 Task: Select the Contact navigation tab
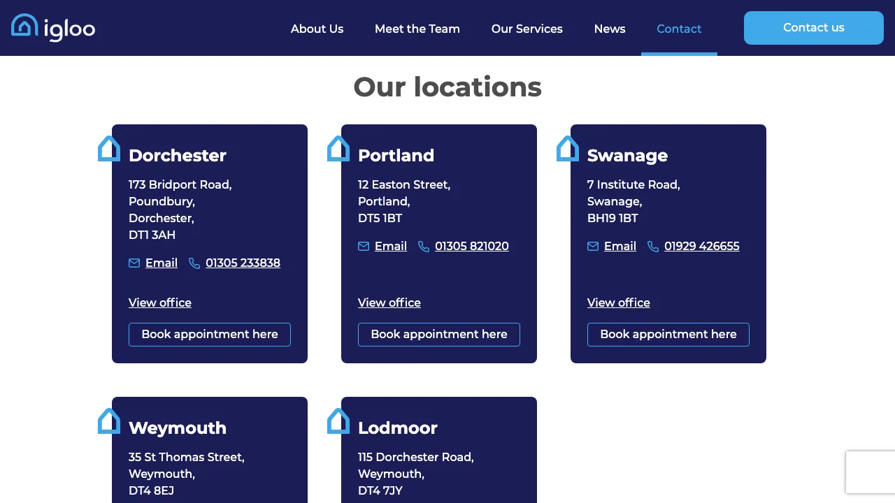click(x=679, y=29)
